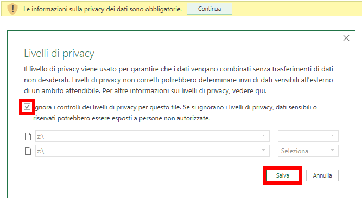Click the file icon beside the second z:\ row
This screenshot has height=202, width=362.
(x=28, y=151)
